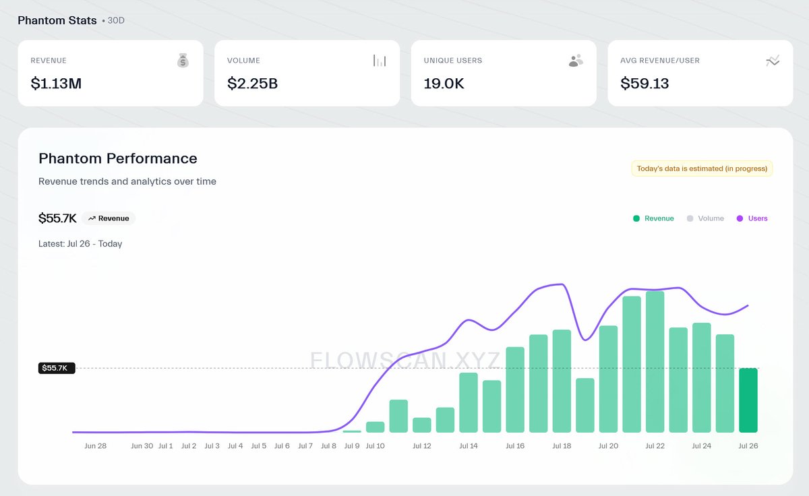Select the Jul 10 revenue bar
809x496 pixels.
point(376,427)
